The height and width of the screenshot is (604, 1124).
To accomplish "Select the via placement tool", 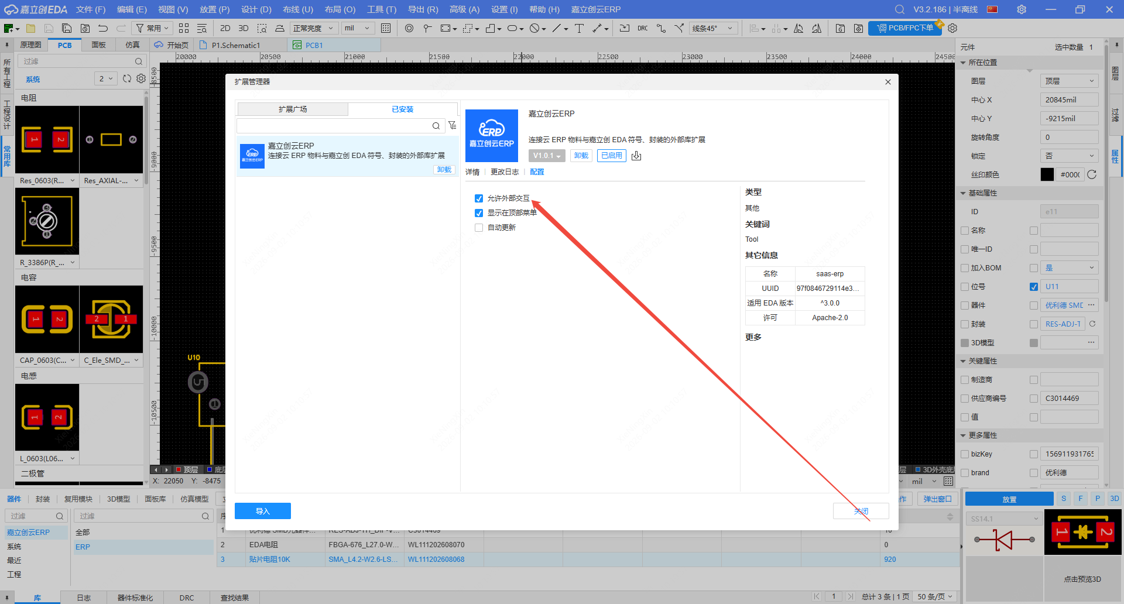I will click(x=409, y=28).
